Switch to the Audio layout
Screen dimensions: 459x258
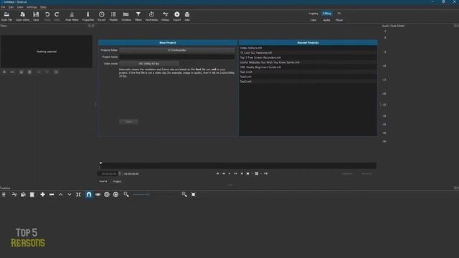327,20
